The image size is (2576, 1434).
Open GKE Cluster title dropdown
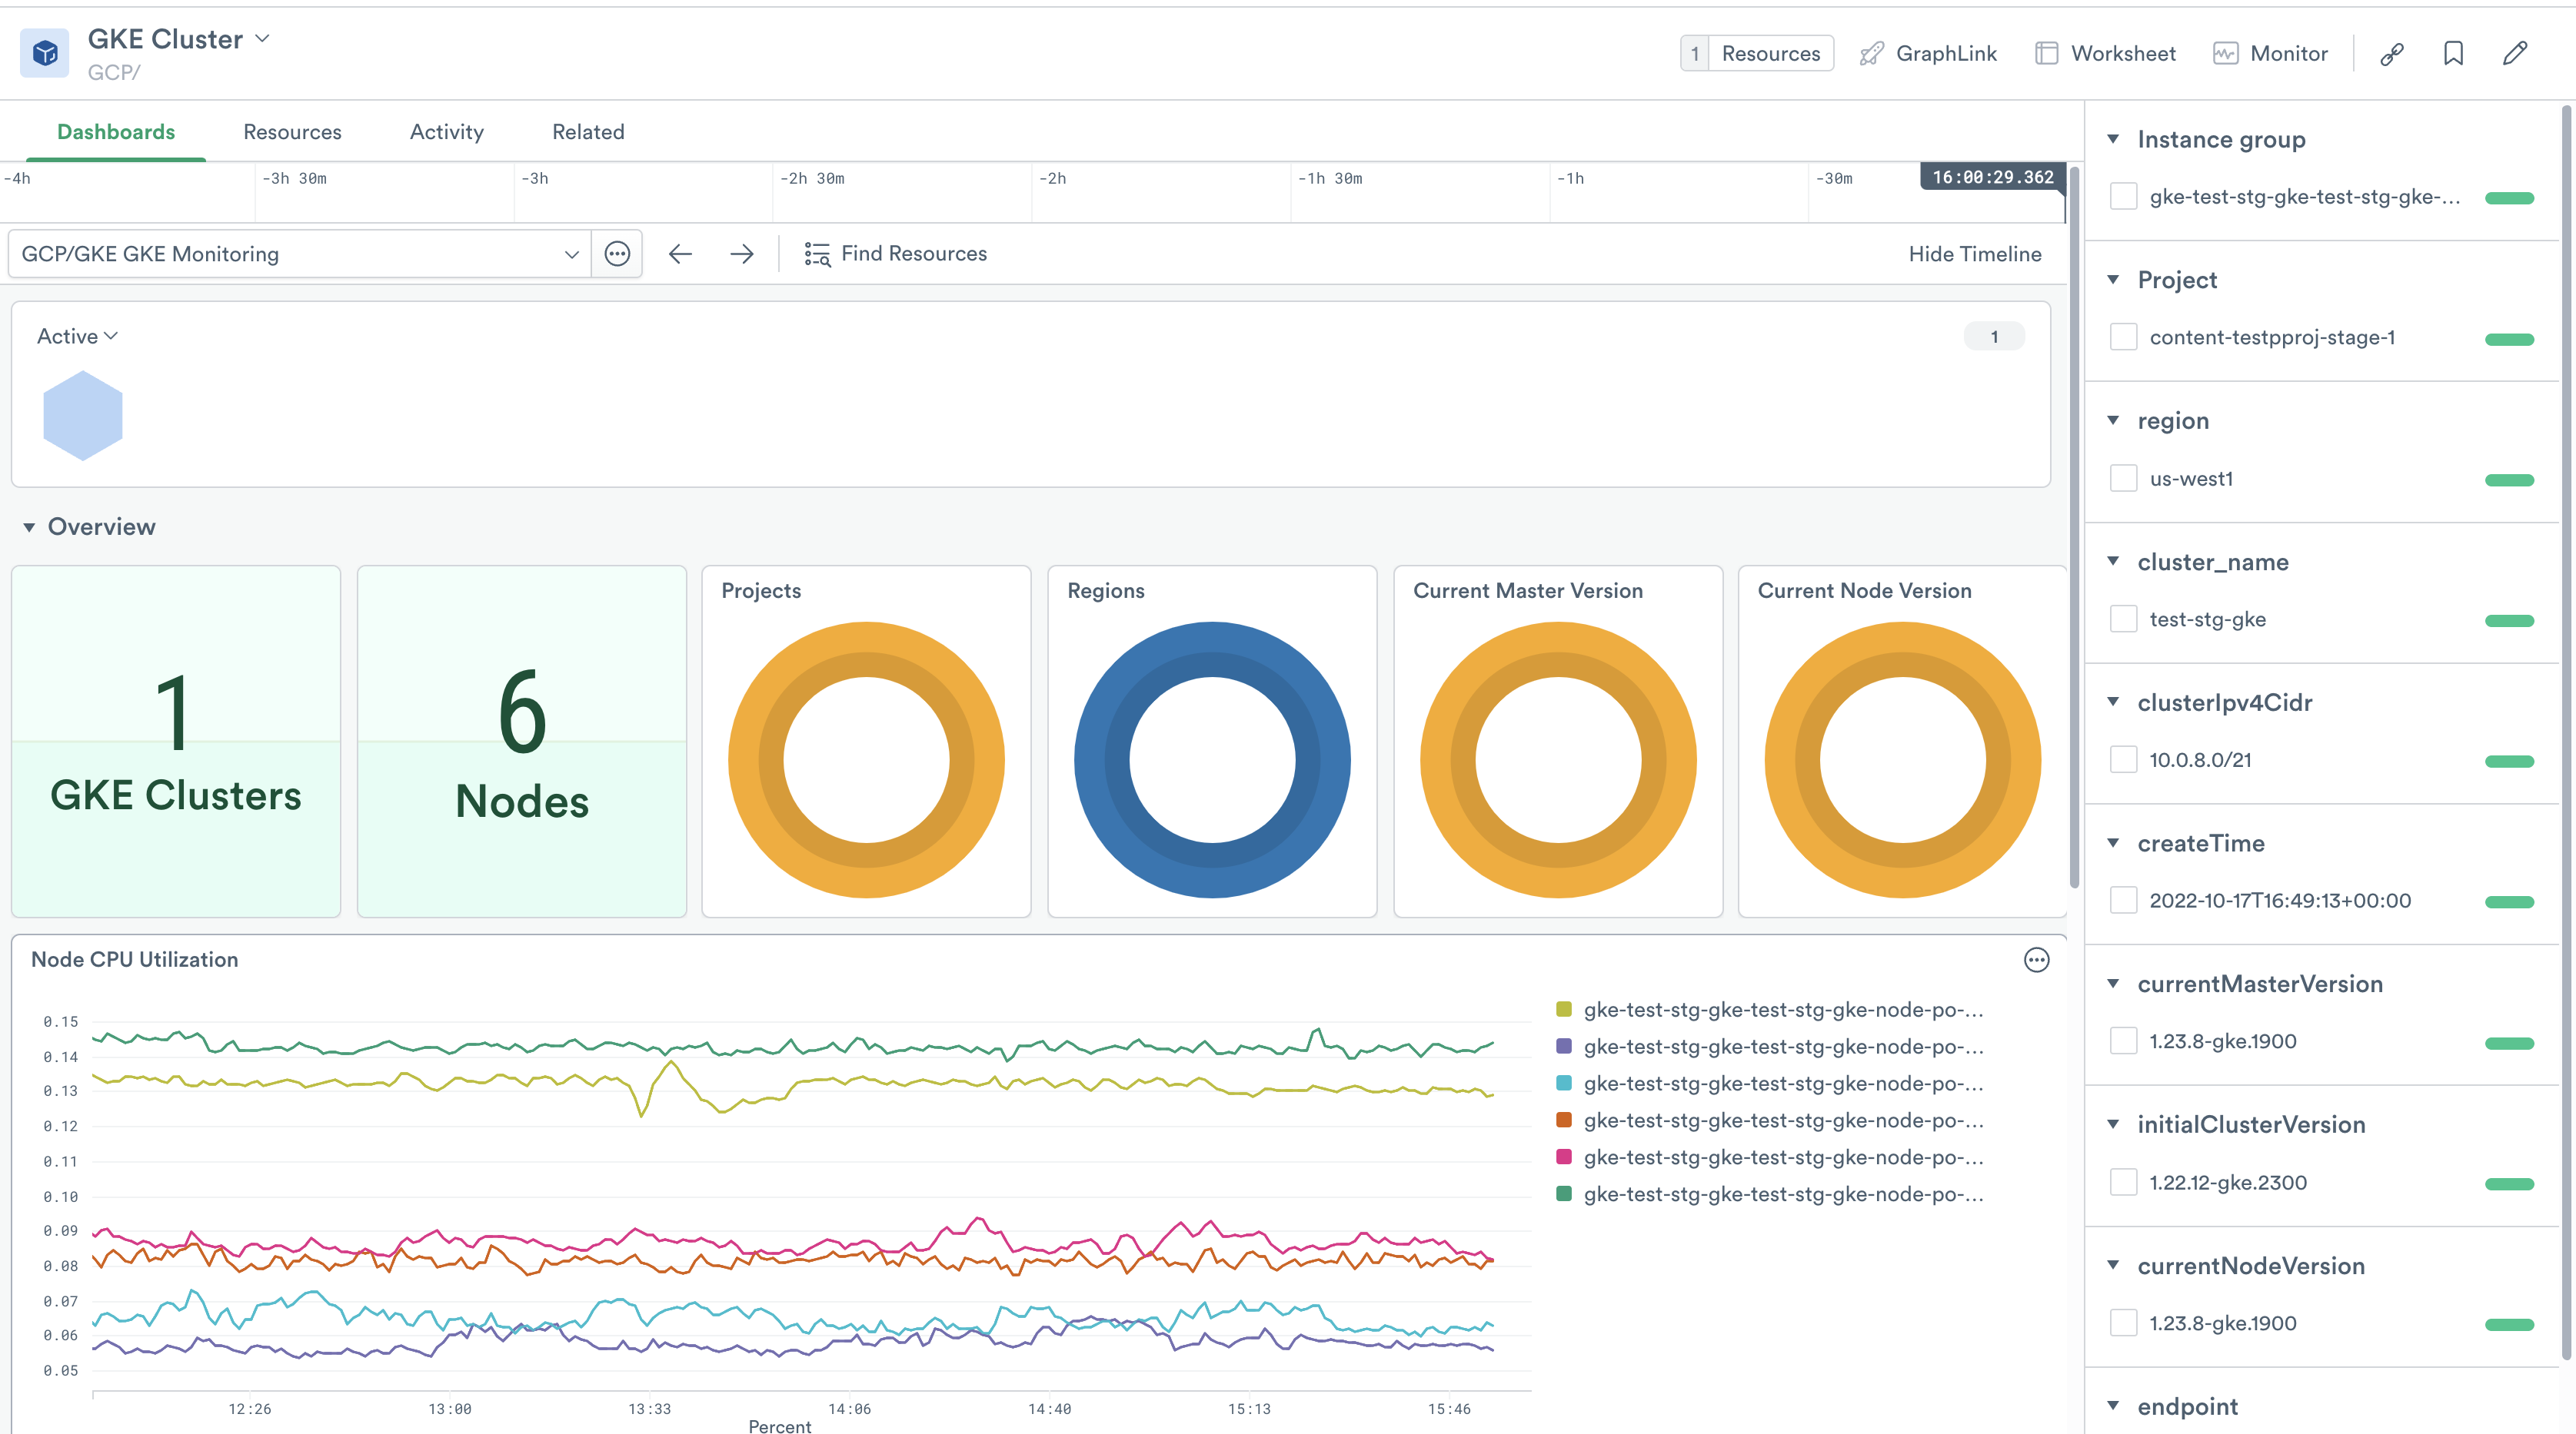click(262, 39)
